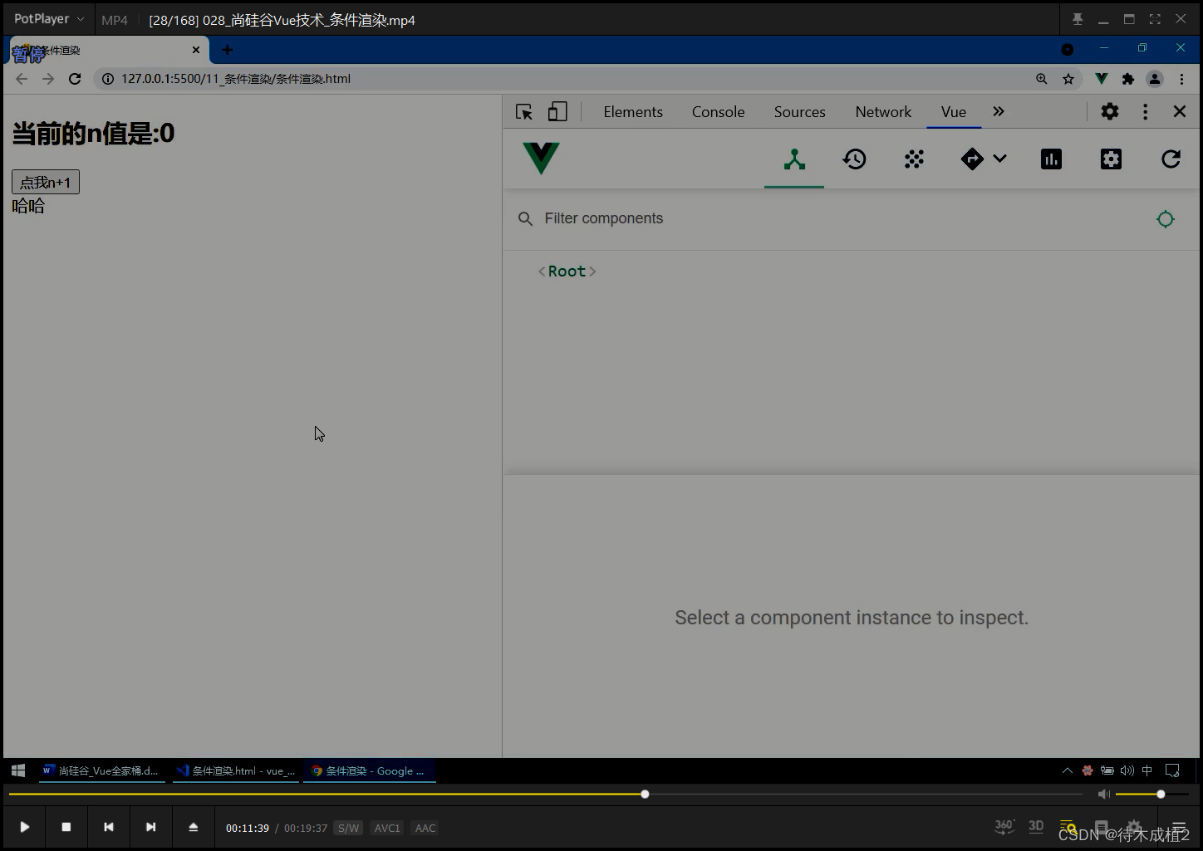
Task: Switch to the Sources tab
Action: [800, 112]
